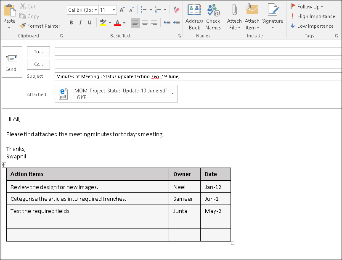The height and width of the screenshot is (260, 342).
Task: Open the font color picker arrow
Action: click(x=125, y=23)
